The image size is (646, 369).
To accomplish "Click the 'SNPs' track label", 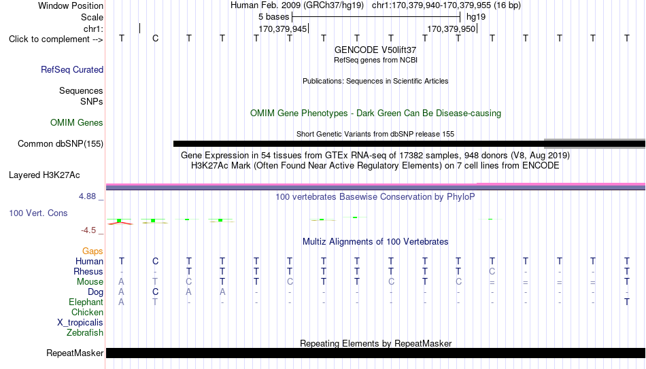I will pyautogui.click(x=92, y=101).
